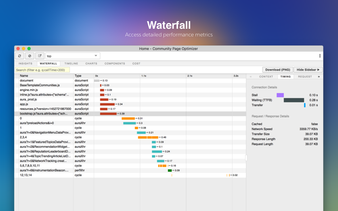Click the Download (PNG) button
The height and width of the screenshot is (211, 338).
(x=278, y=70)
